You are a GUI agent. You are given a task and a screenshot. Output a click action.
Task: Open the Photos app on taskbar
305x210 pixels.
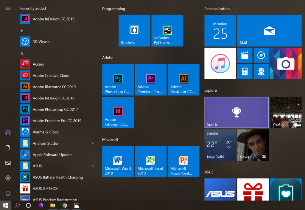point(77,205)
